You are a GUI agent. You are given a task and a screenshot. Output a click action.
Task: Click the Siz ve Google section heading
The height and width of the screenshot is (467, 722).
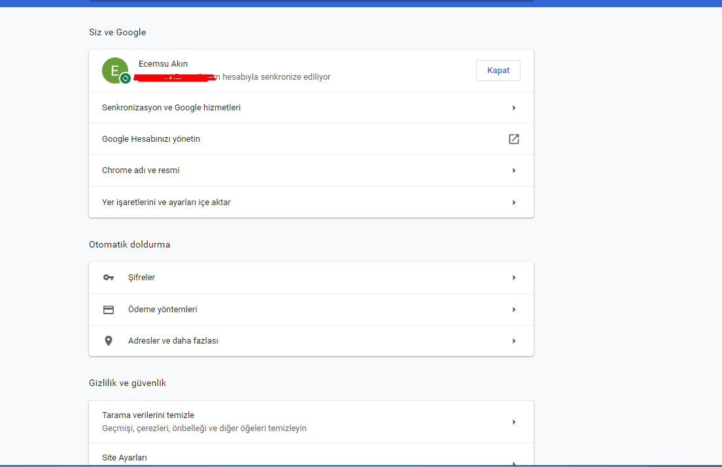[118, 32]
